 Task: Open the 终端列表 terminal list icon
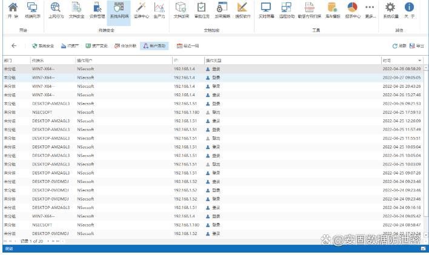[32, 10]
